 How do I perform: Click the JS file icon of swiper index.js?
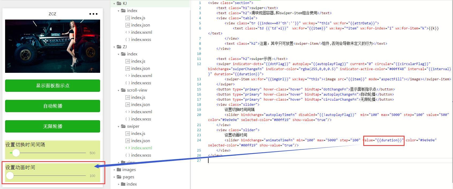tap(128, 134)
